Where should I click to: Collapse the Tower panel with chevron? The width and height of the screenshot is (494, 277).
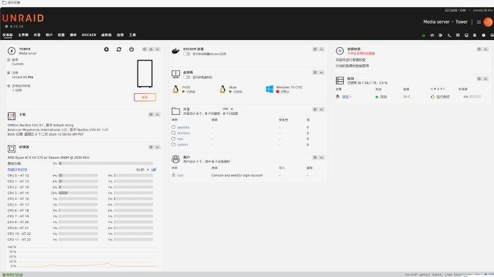pyautogui.click(x=157, y=49)
